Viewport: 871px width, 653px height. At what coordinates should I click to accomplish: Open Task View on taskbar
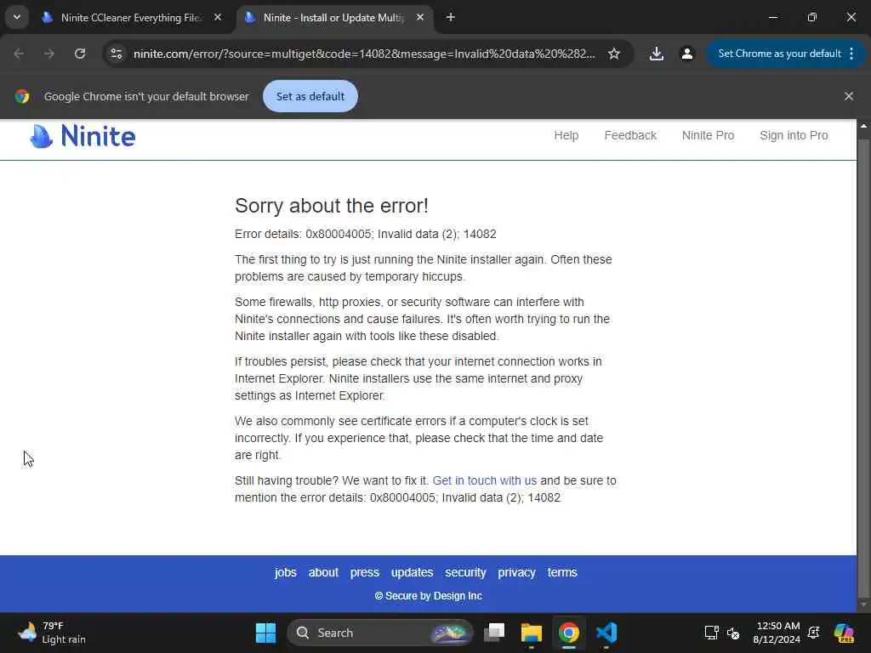click(494, 633)
